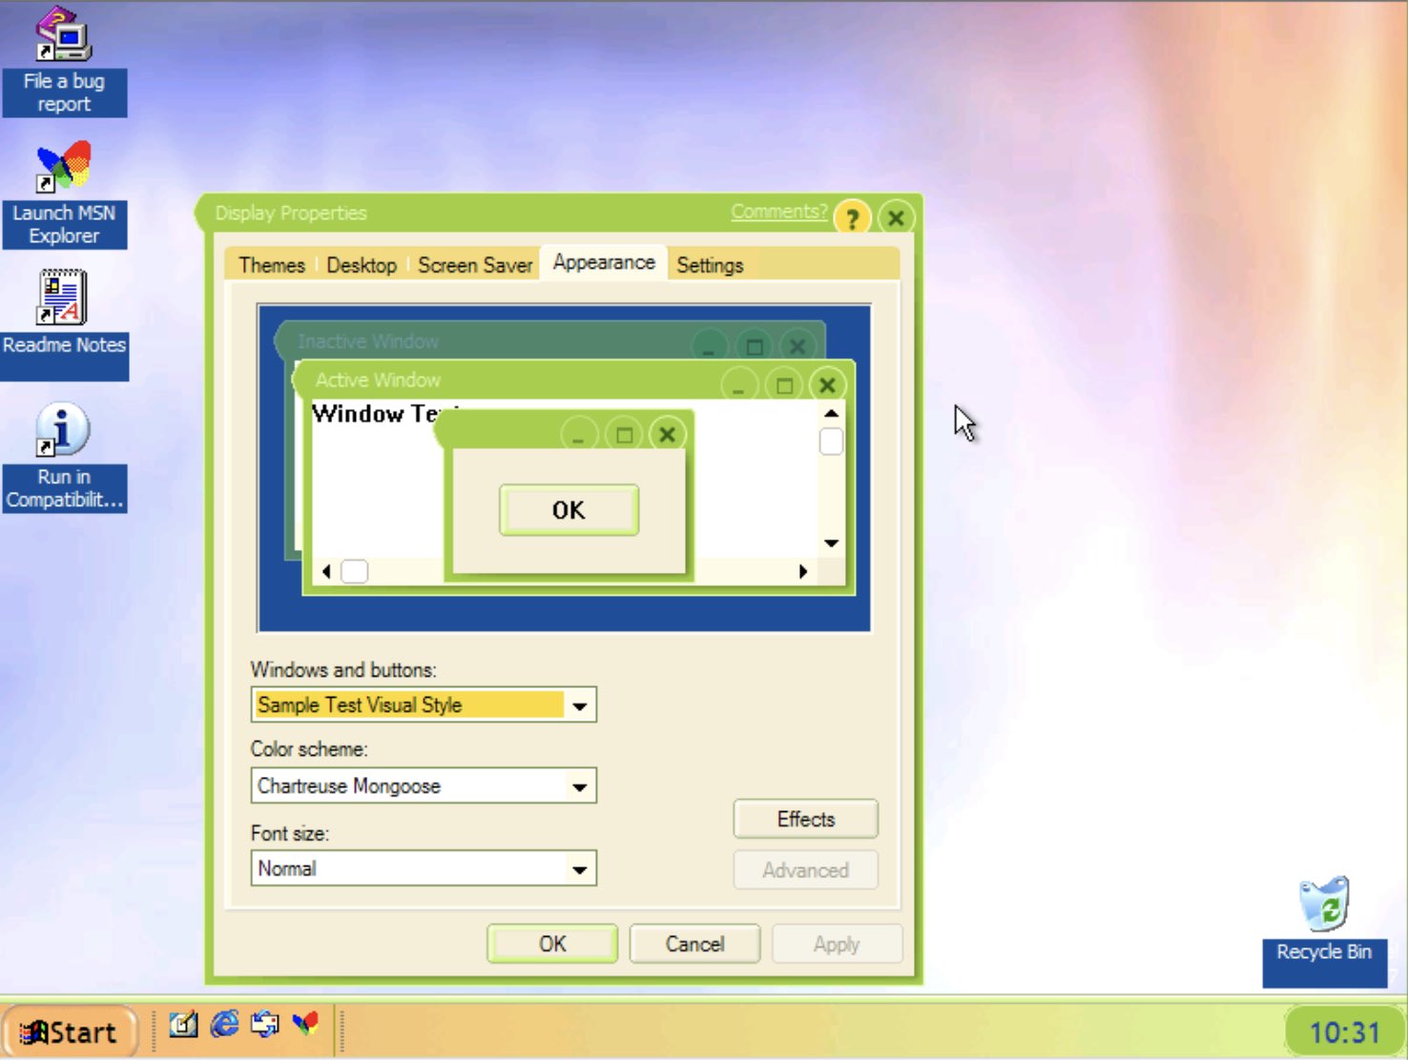This screenshot has height=1060, width=1408.
Task: Open the Windows and buttons dropdown
Action: click(x=581, y=705)
